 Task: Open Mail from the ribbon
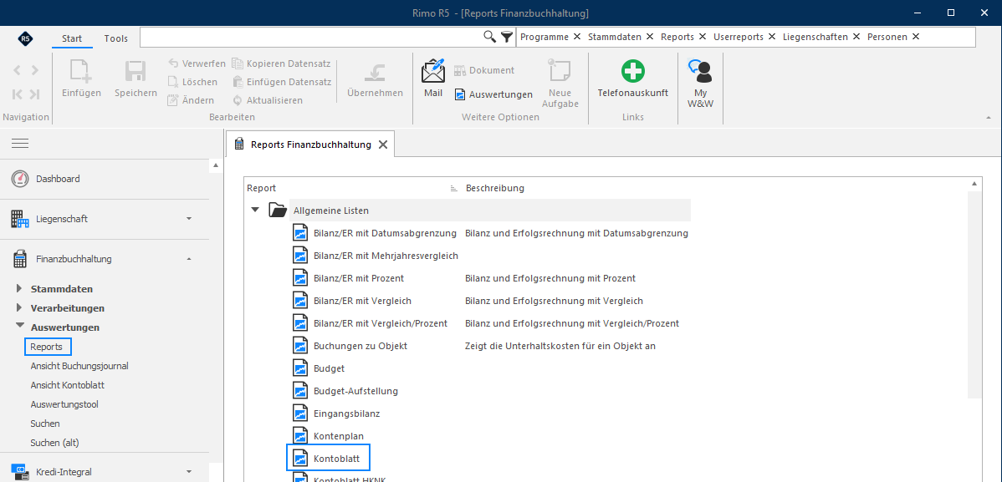432,79
